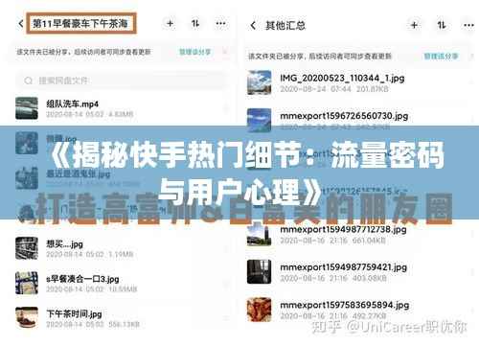Focus the 搜索网盘文件 search field

121,81
